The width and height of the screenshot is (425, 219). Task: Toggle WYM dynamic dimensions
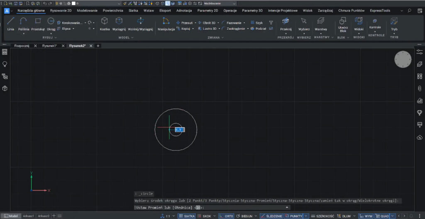(x=366, y=216)
